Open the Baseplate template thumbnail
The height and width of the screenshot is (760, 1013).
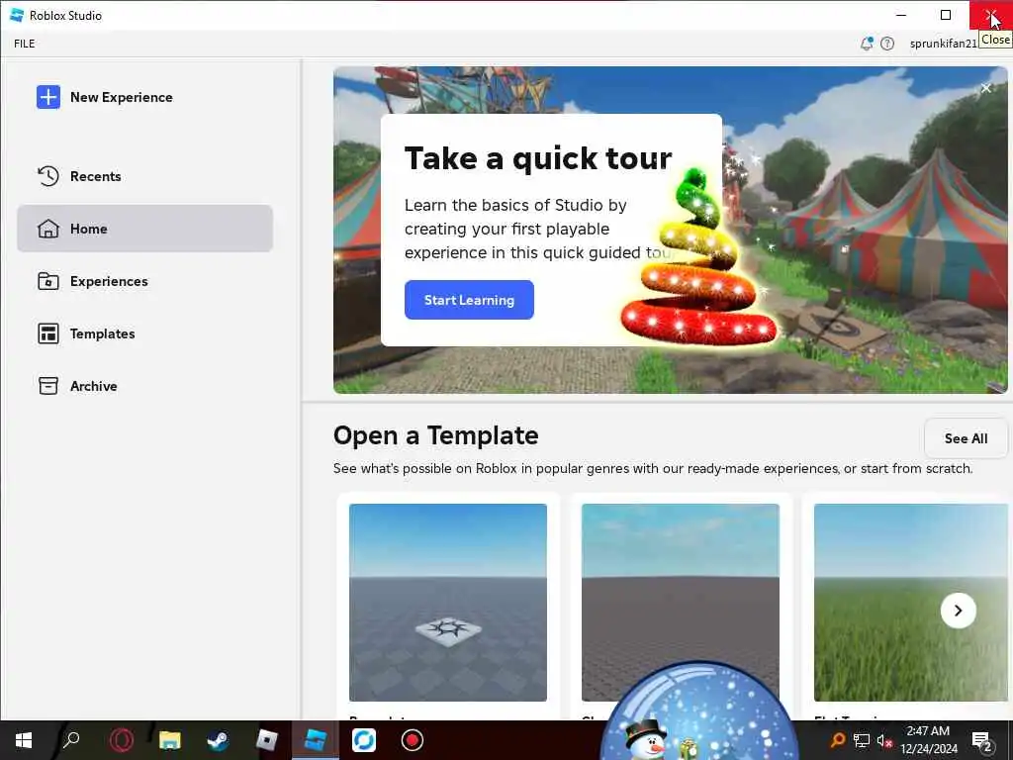click(448, 603)
